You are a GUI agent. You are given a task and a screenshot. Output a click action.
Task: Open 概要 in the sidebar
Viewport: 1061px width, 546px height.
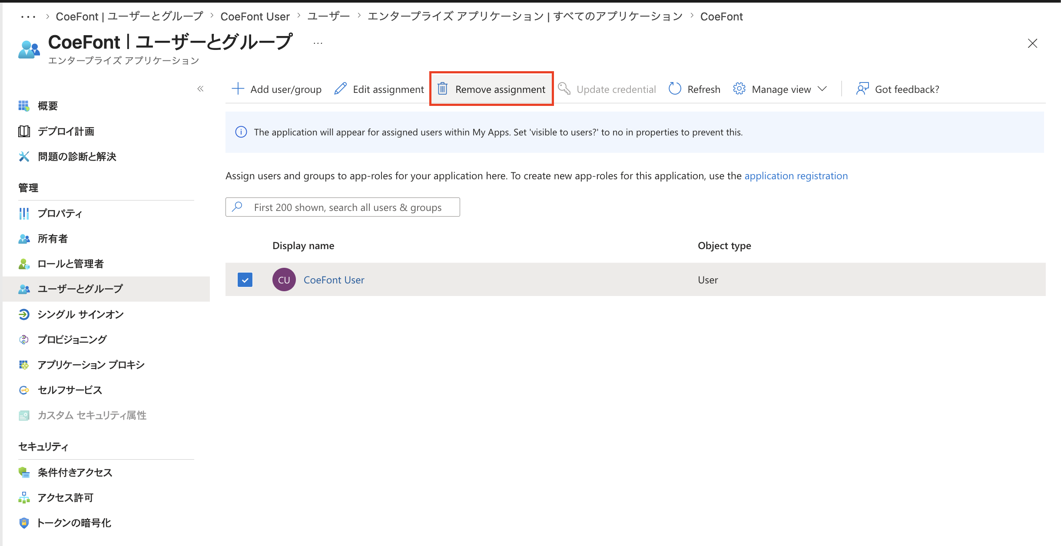(x=48, y=106)
